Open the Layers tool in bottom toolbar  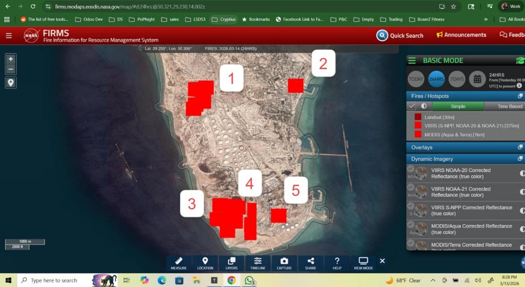point(231,262)
